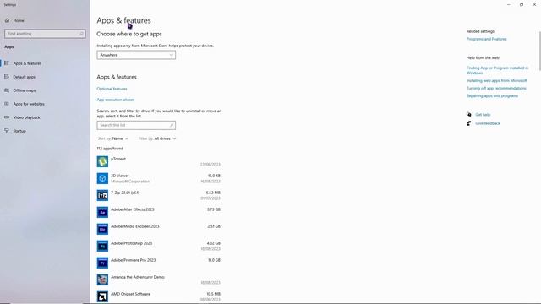Image resolution: width=541 pixels, height=304 pixels.
Task: Click the search icon in Find a setting
Action: 81,34
